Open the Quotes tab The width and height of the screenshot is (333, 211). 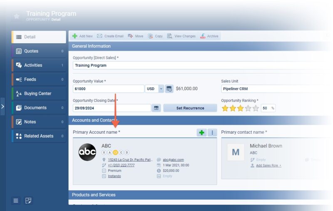[x=39, y=51]
